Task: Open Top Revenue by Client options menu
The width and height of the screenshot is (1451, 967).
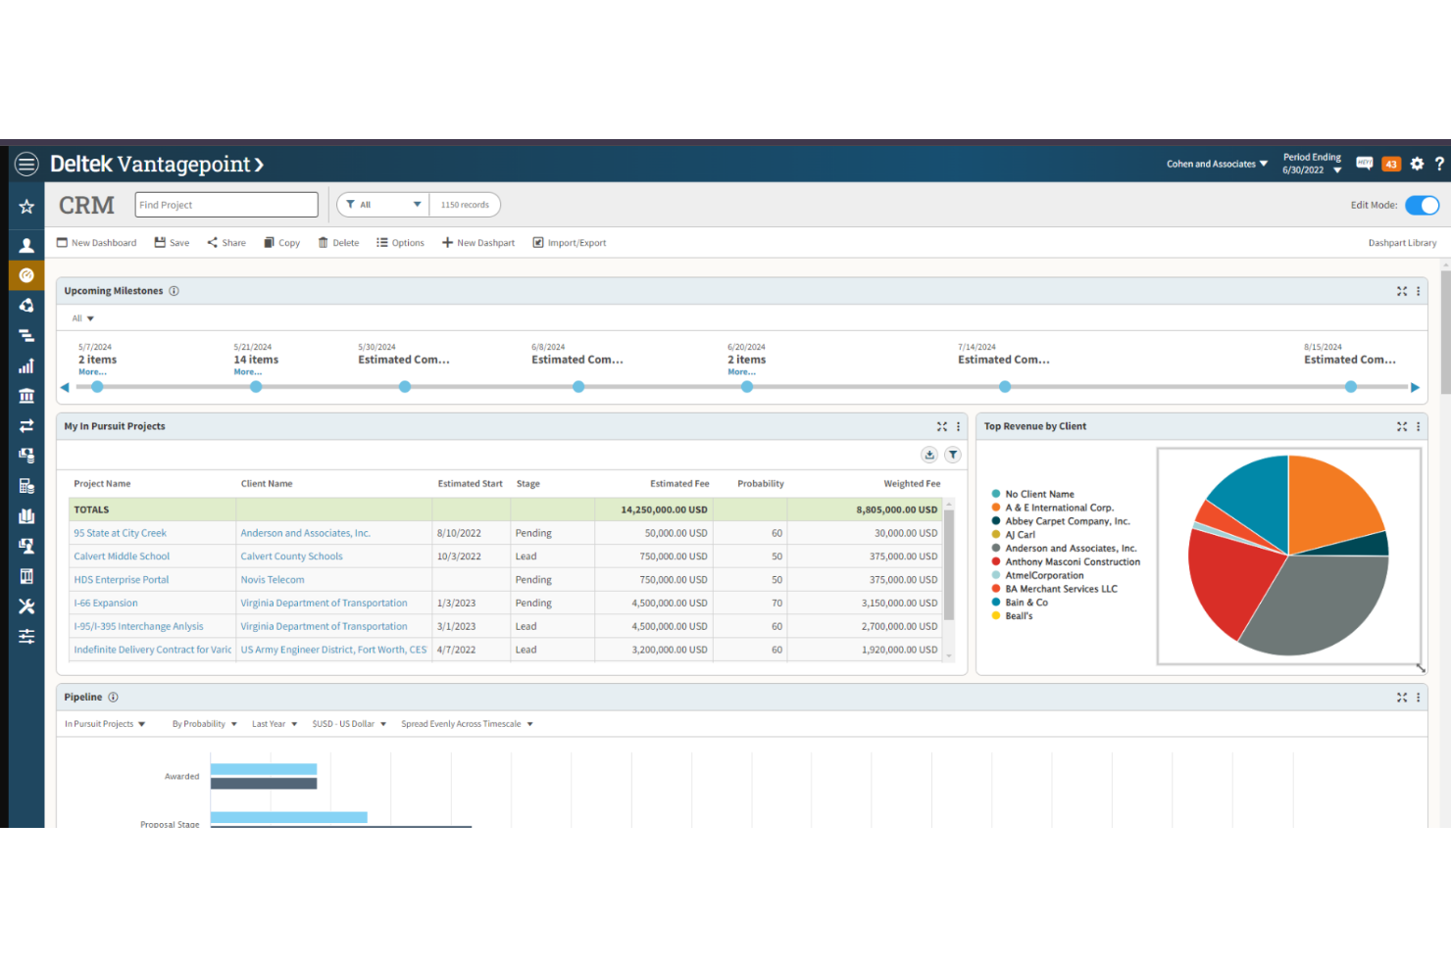Action: [1418, 426]
